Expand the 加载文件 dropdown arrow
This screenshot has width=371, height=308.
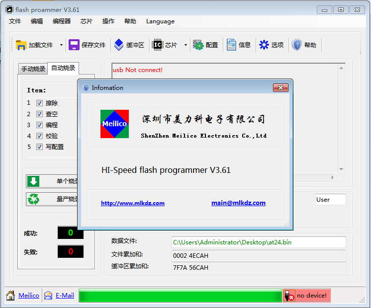[x=61, y=45]
